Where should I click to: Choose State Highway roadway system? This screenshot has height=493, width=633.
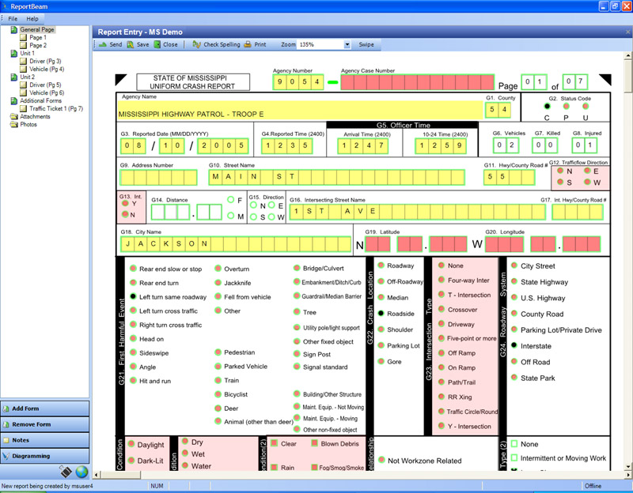[514, 281]
